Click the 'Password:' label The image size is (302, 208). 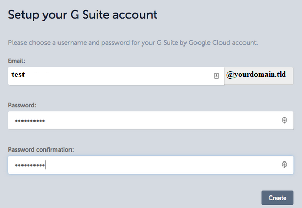point(22,105)
